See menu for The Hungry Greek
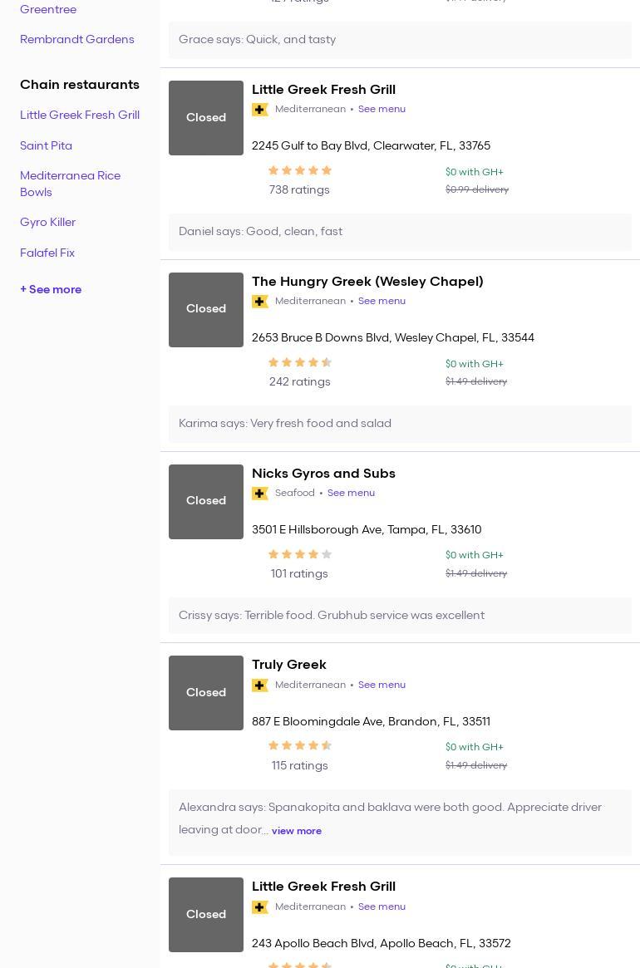Screen dimensions: 640x968 point(382,302)
